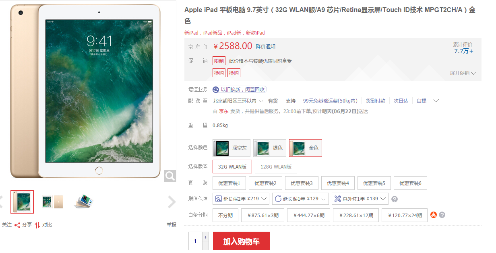Select the 128G WLAN版 version
This screenshot has width=496, height=253.
coord(276,167)
